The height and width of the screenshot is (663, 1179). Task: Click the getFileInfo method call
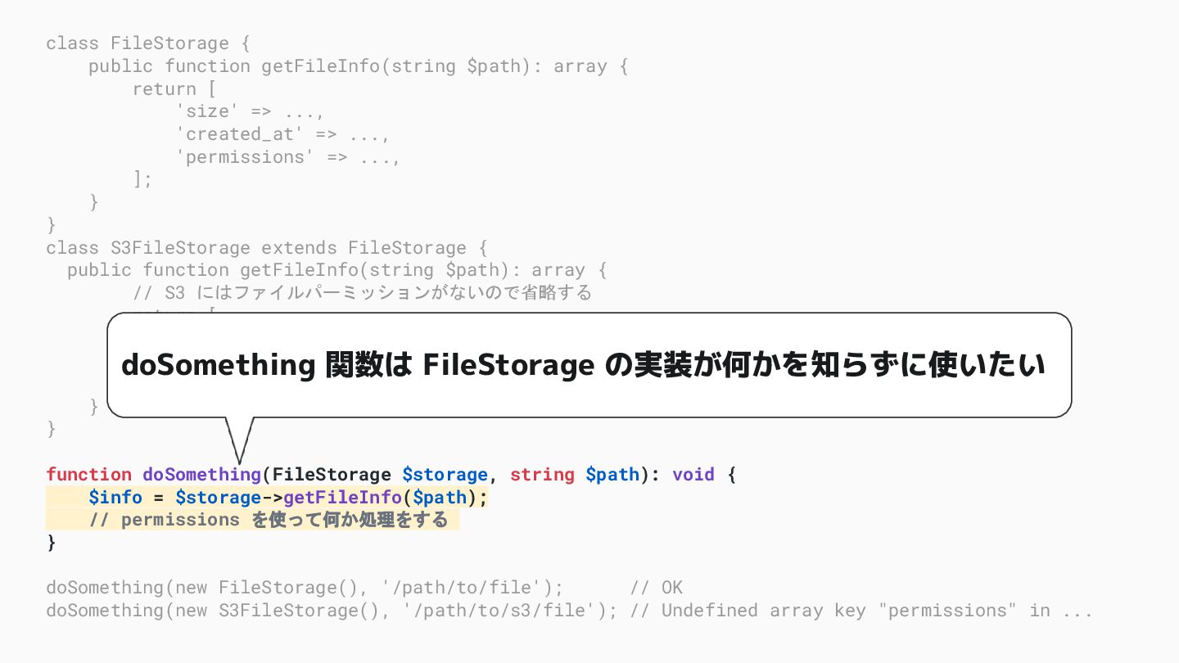click(342, 498)
